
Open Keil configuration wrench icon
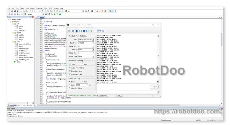115,11
